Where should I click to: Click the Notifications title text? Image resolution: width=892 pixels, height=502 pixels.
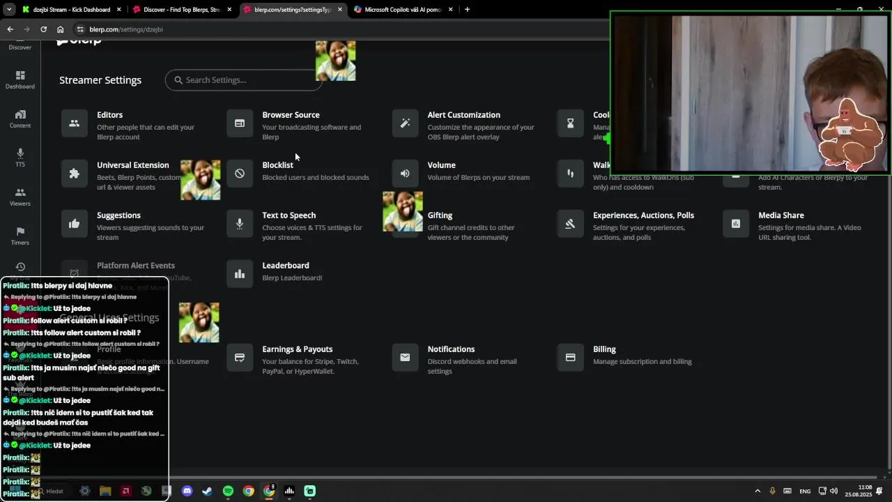[451, 349]
